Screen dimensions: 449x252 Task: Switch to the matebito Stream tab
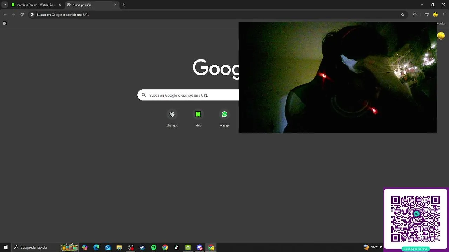click(x=36, y=5)
